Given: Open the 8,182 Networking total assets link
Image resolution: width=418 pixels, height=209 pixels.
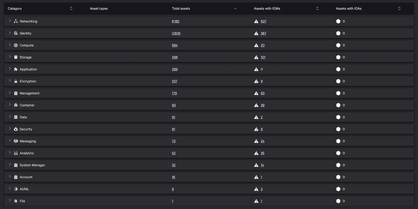Looking at the screenshot, I should click(x=176, y=21).
